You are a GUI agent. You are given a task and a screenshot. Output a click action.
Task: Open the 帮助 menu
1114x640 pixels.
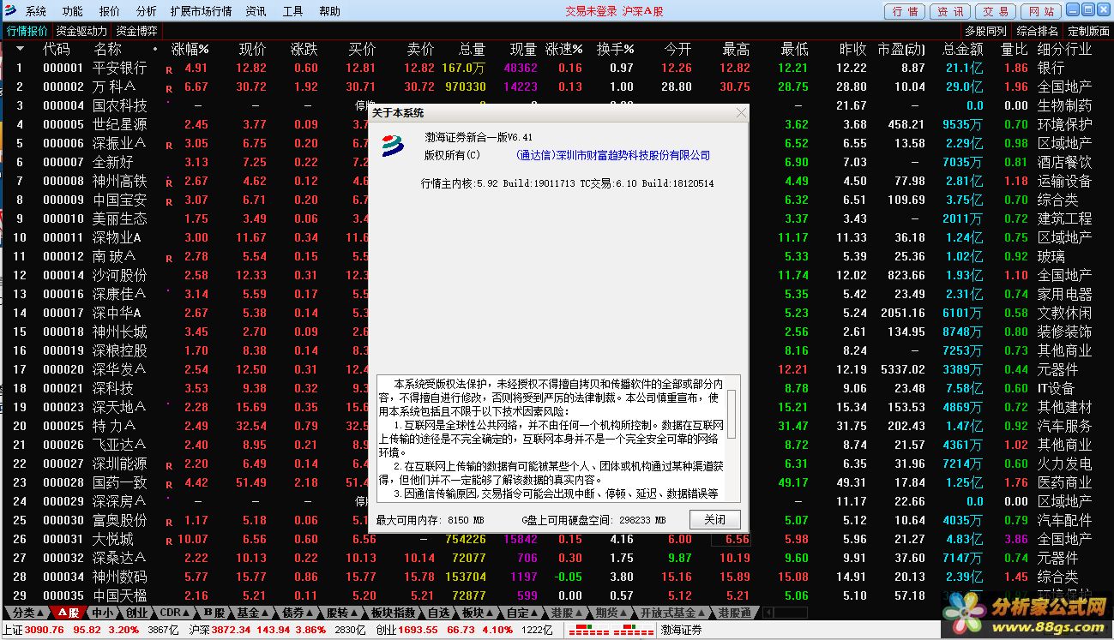click(x=329, y=11)
